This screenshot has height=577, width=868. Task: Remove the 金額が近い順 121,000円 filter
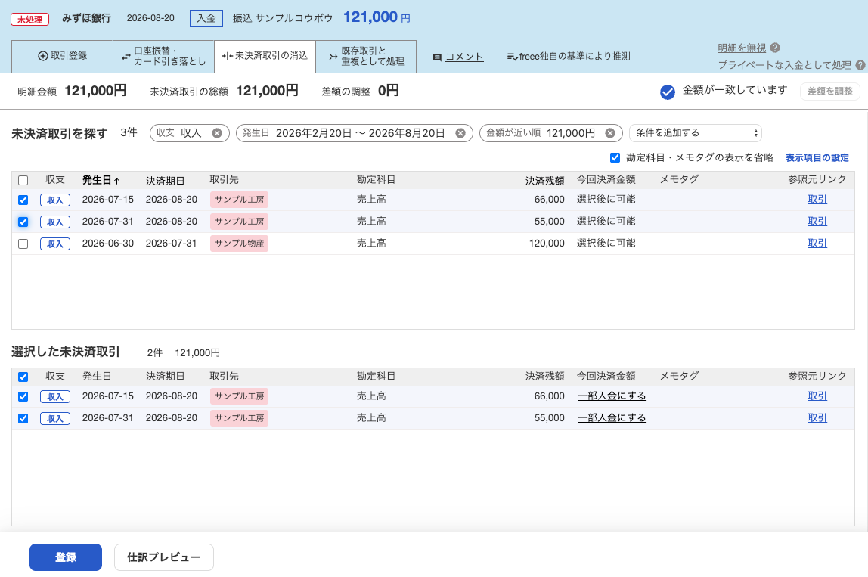pos(610,133)
